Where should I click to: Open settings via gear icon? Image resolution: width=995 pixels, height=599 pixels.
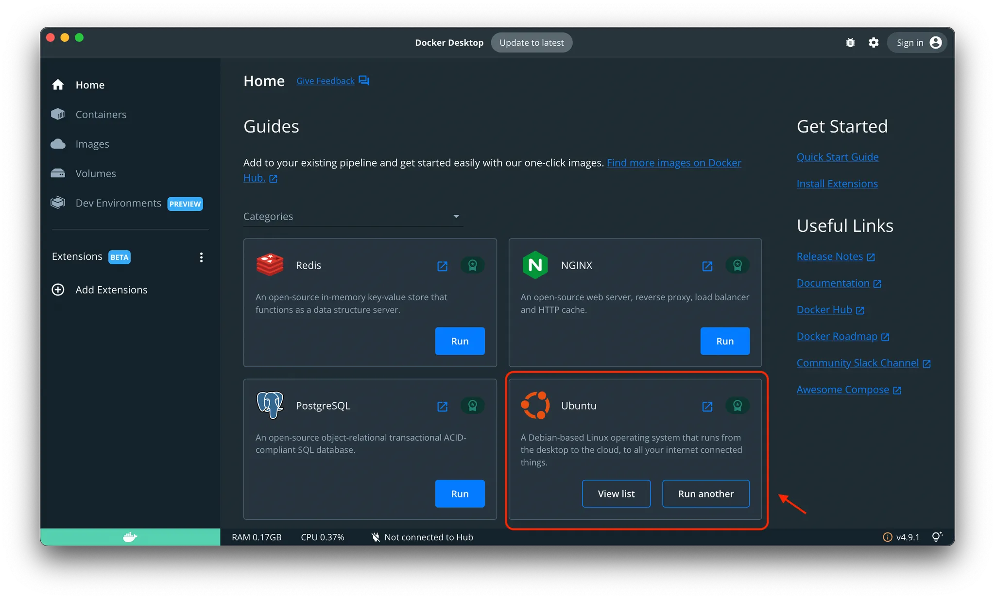(874, 43)
